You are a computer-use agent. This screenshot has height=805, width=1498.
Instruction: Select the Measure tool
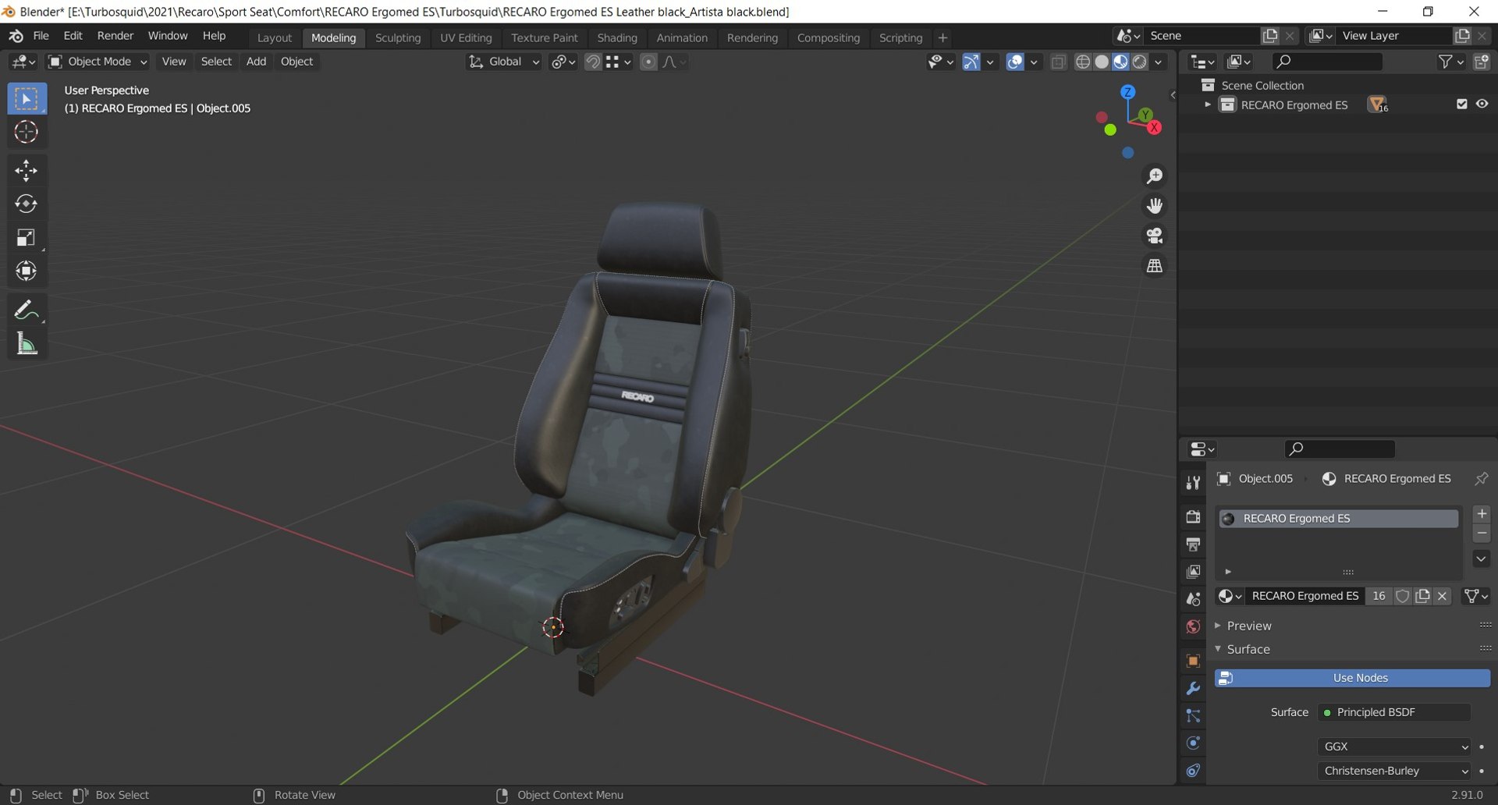coord(26,343)
